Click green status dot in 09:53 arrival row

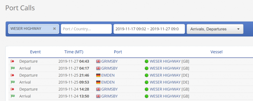pyautogui.click(x=146, y=82)
